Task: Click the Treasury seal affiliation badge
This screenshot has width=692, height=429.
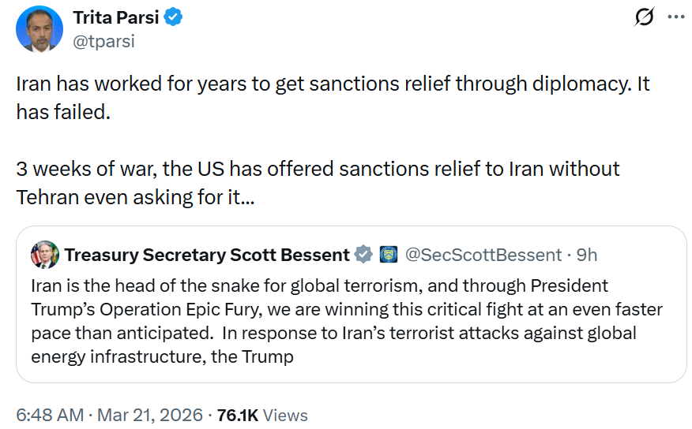Action: [x=388, y=255]
